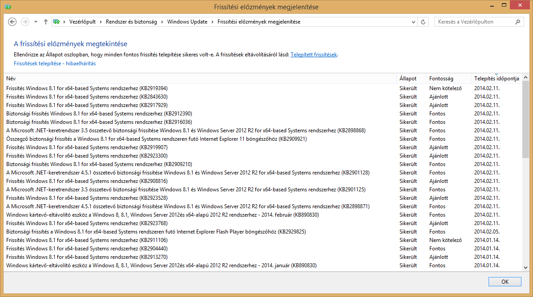Go up one level with Up arrow
Viewport: 533px width, 297px height.
click(45, 22)
